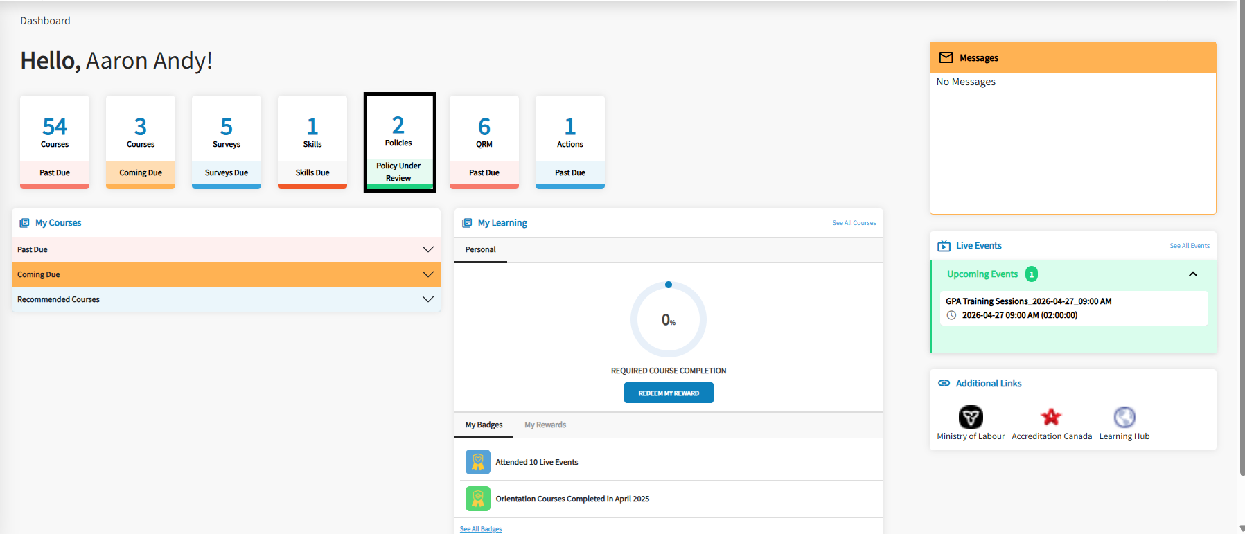Viewport: 1245px width, 534px height.
Task: Open the GPA Training Sessions event entry
Action: coord(1074,308)
